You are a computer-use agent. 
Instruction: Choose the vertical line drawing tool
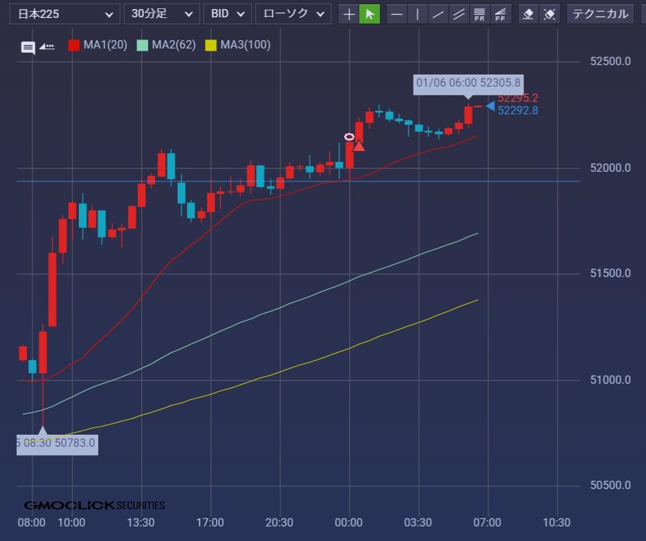(418, 14)
